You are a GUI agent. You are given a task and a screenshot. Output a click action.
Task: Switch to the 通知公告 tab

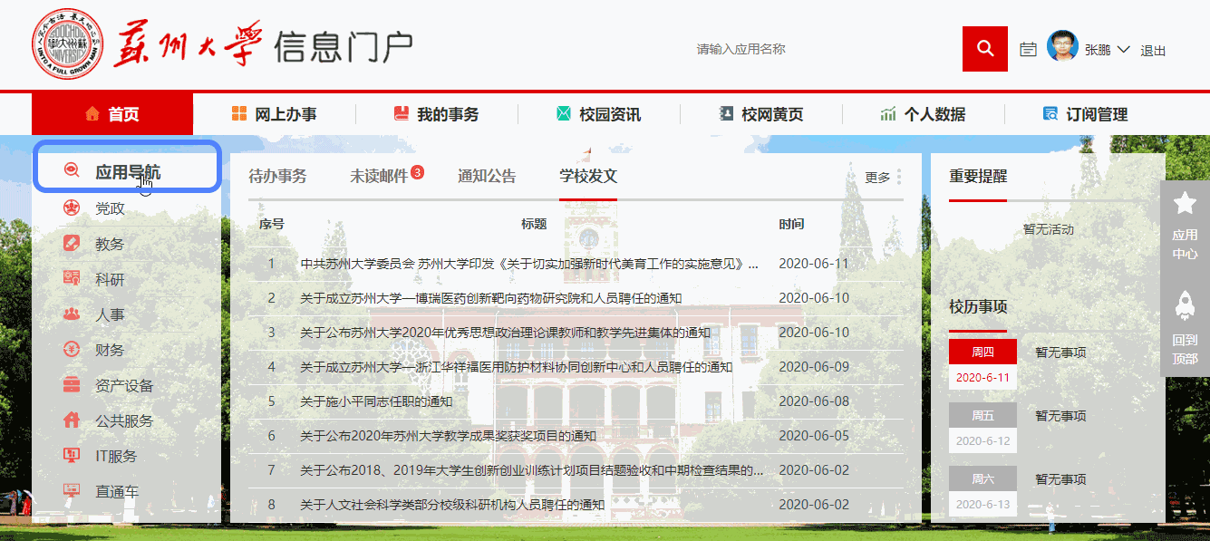coord(487,177)
